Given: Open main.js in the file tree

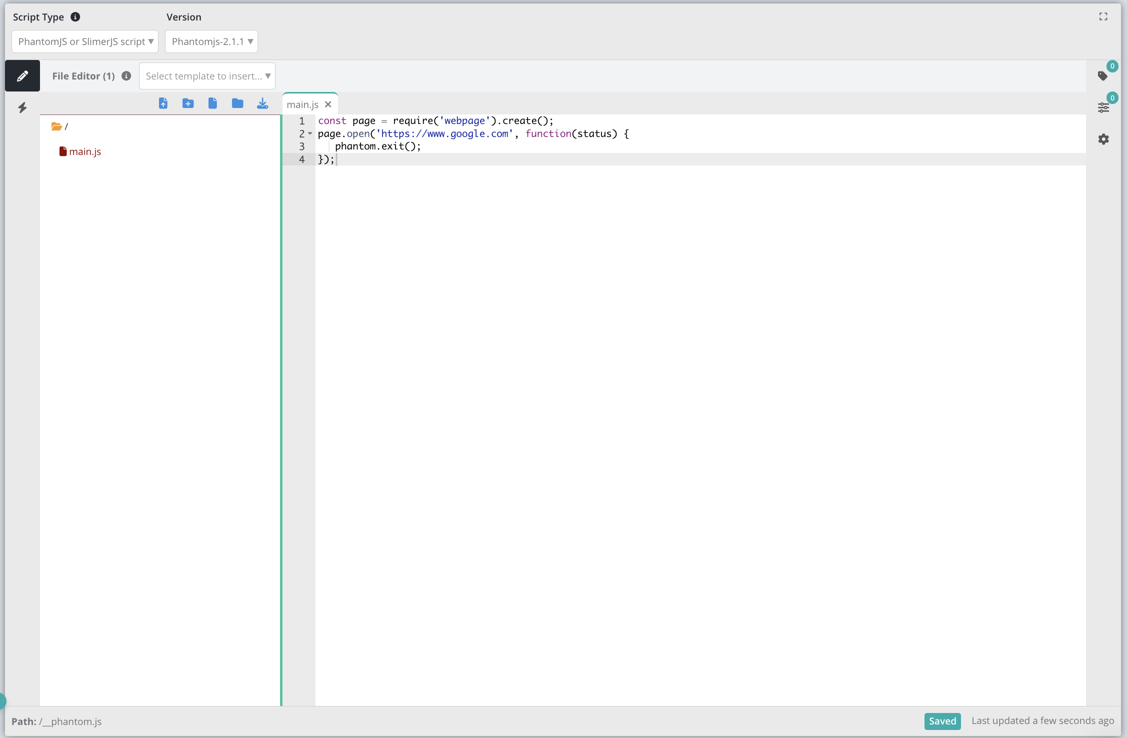Looking at the screenshot, I should (x=80, y=151).
